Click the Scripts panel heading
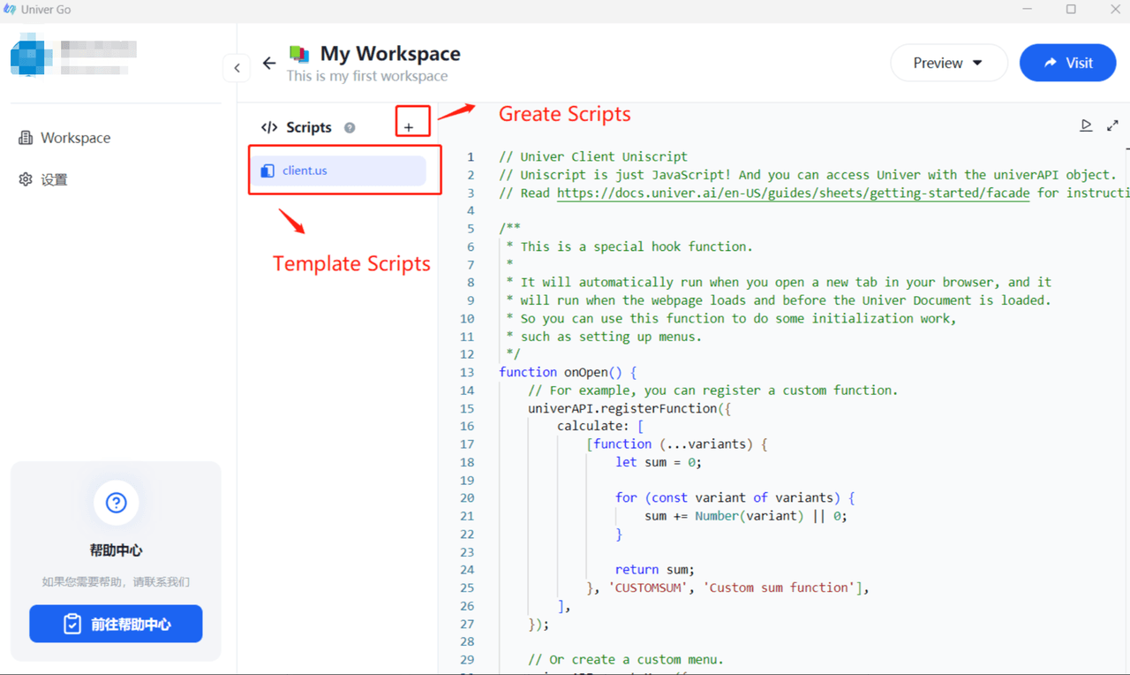The image size is (1130, 675). point(309,127)
